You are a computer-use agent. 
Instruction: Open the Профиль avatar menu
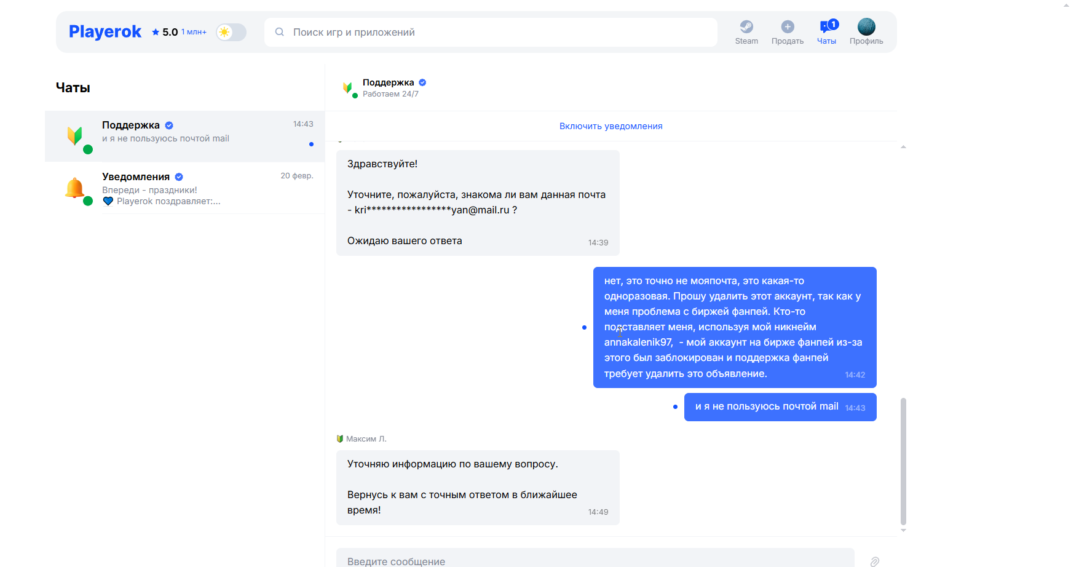866,33
